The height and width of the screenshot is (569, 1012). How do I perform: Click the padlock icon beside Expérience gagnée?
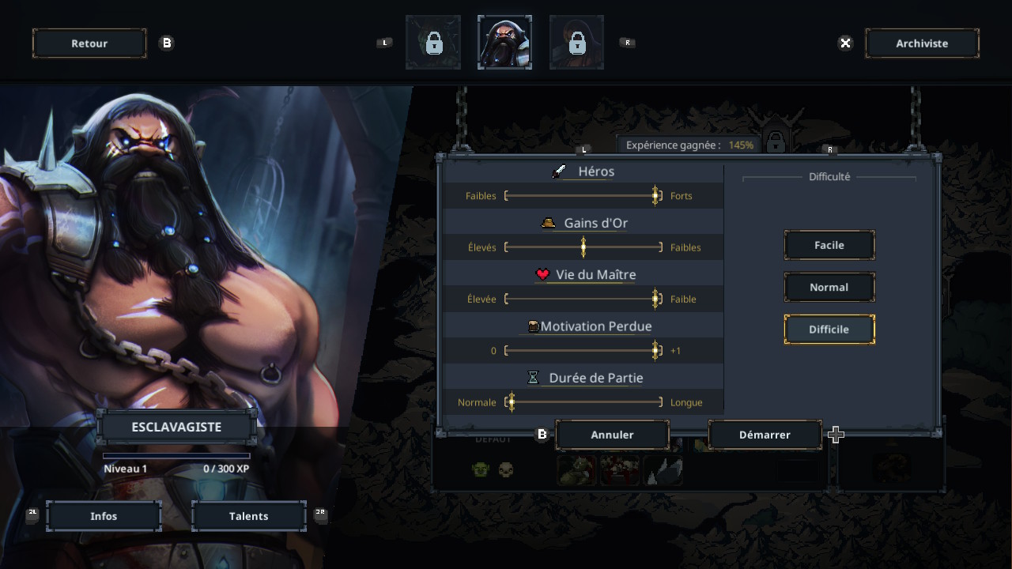coord(776,142)
